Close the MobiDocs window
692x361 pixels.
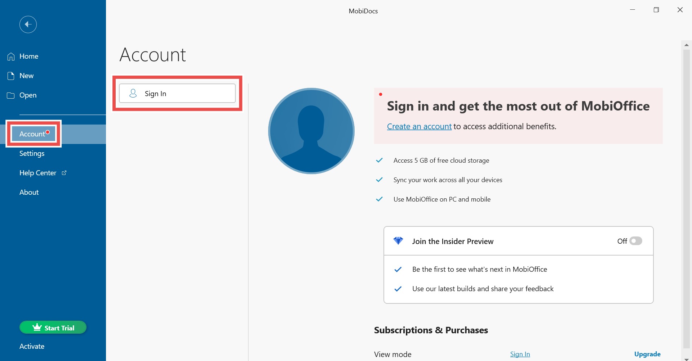(x=680, y=10)
